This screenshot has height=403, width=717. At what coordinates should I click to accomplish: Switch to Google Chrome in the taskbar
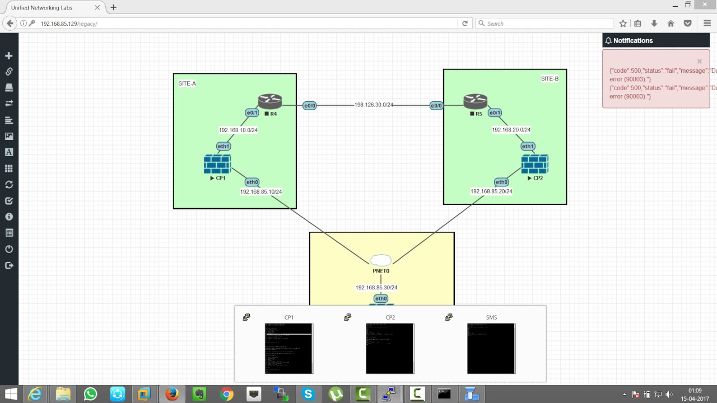226,394
